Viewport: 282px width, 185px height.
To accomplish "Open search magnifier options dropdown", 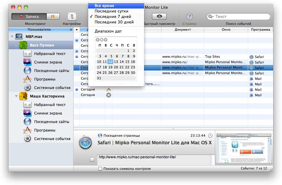I will pyautogui.click(x=211, y=16).
